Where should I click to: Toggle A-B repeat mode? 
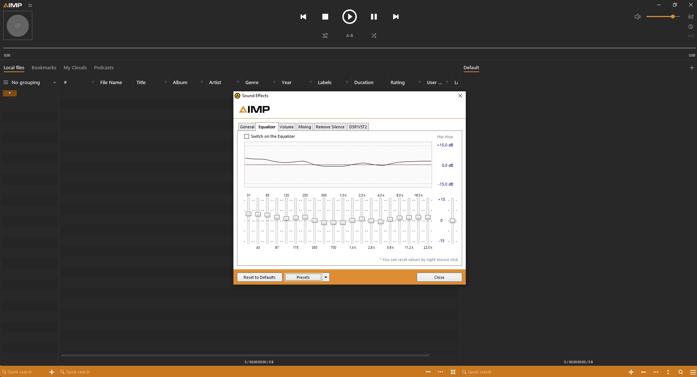pos(349,36)
